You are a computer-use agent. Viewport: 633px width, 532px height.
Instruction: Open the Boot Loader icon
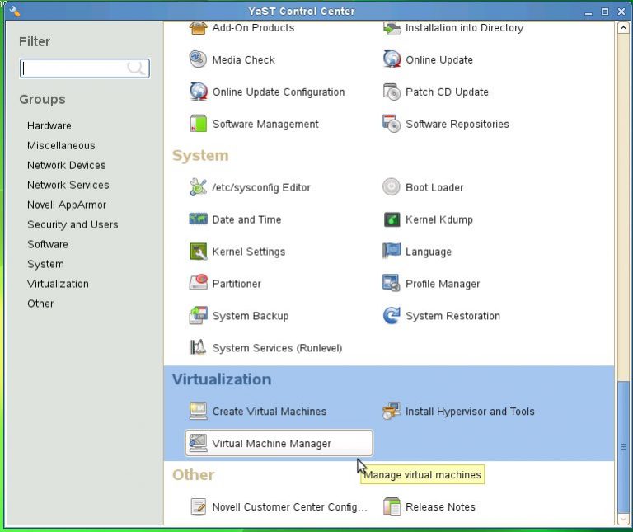coord(392,187)
